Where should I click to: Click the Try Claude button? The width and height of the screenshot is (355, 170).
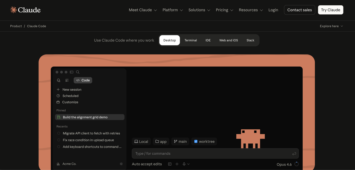[330, 10]
